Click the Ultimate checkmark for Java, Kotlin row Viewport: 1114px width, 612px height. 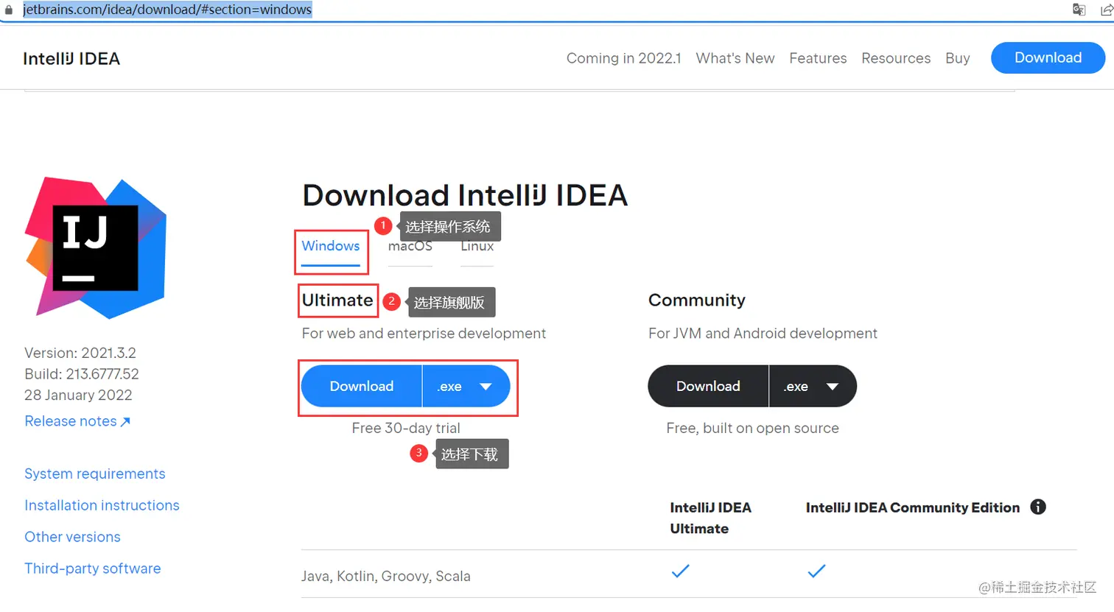(681, 571)
